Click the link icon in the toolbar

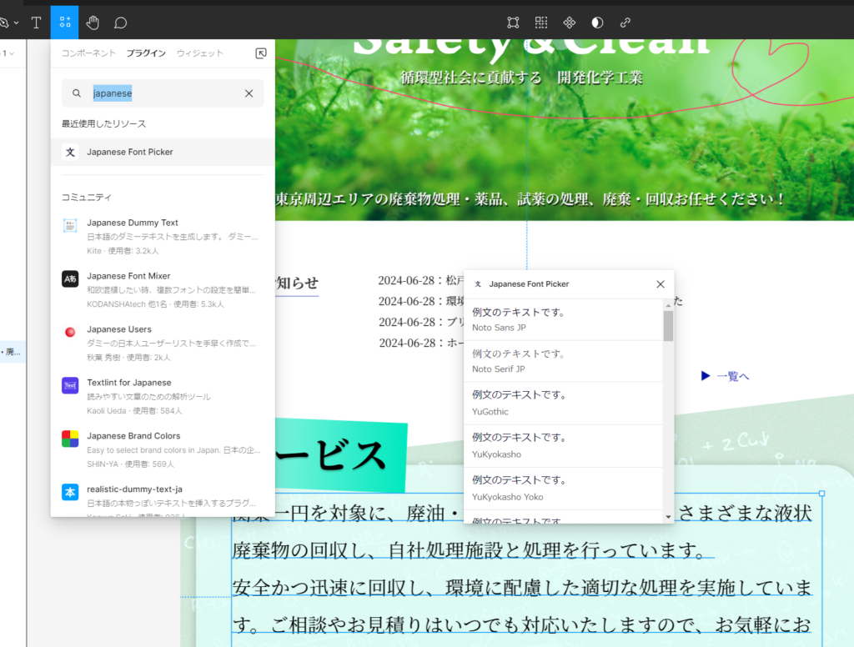(625, 23)
